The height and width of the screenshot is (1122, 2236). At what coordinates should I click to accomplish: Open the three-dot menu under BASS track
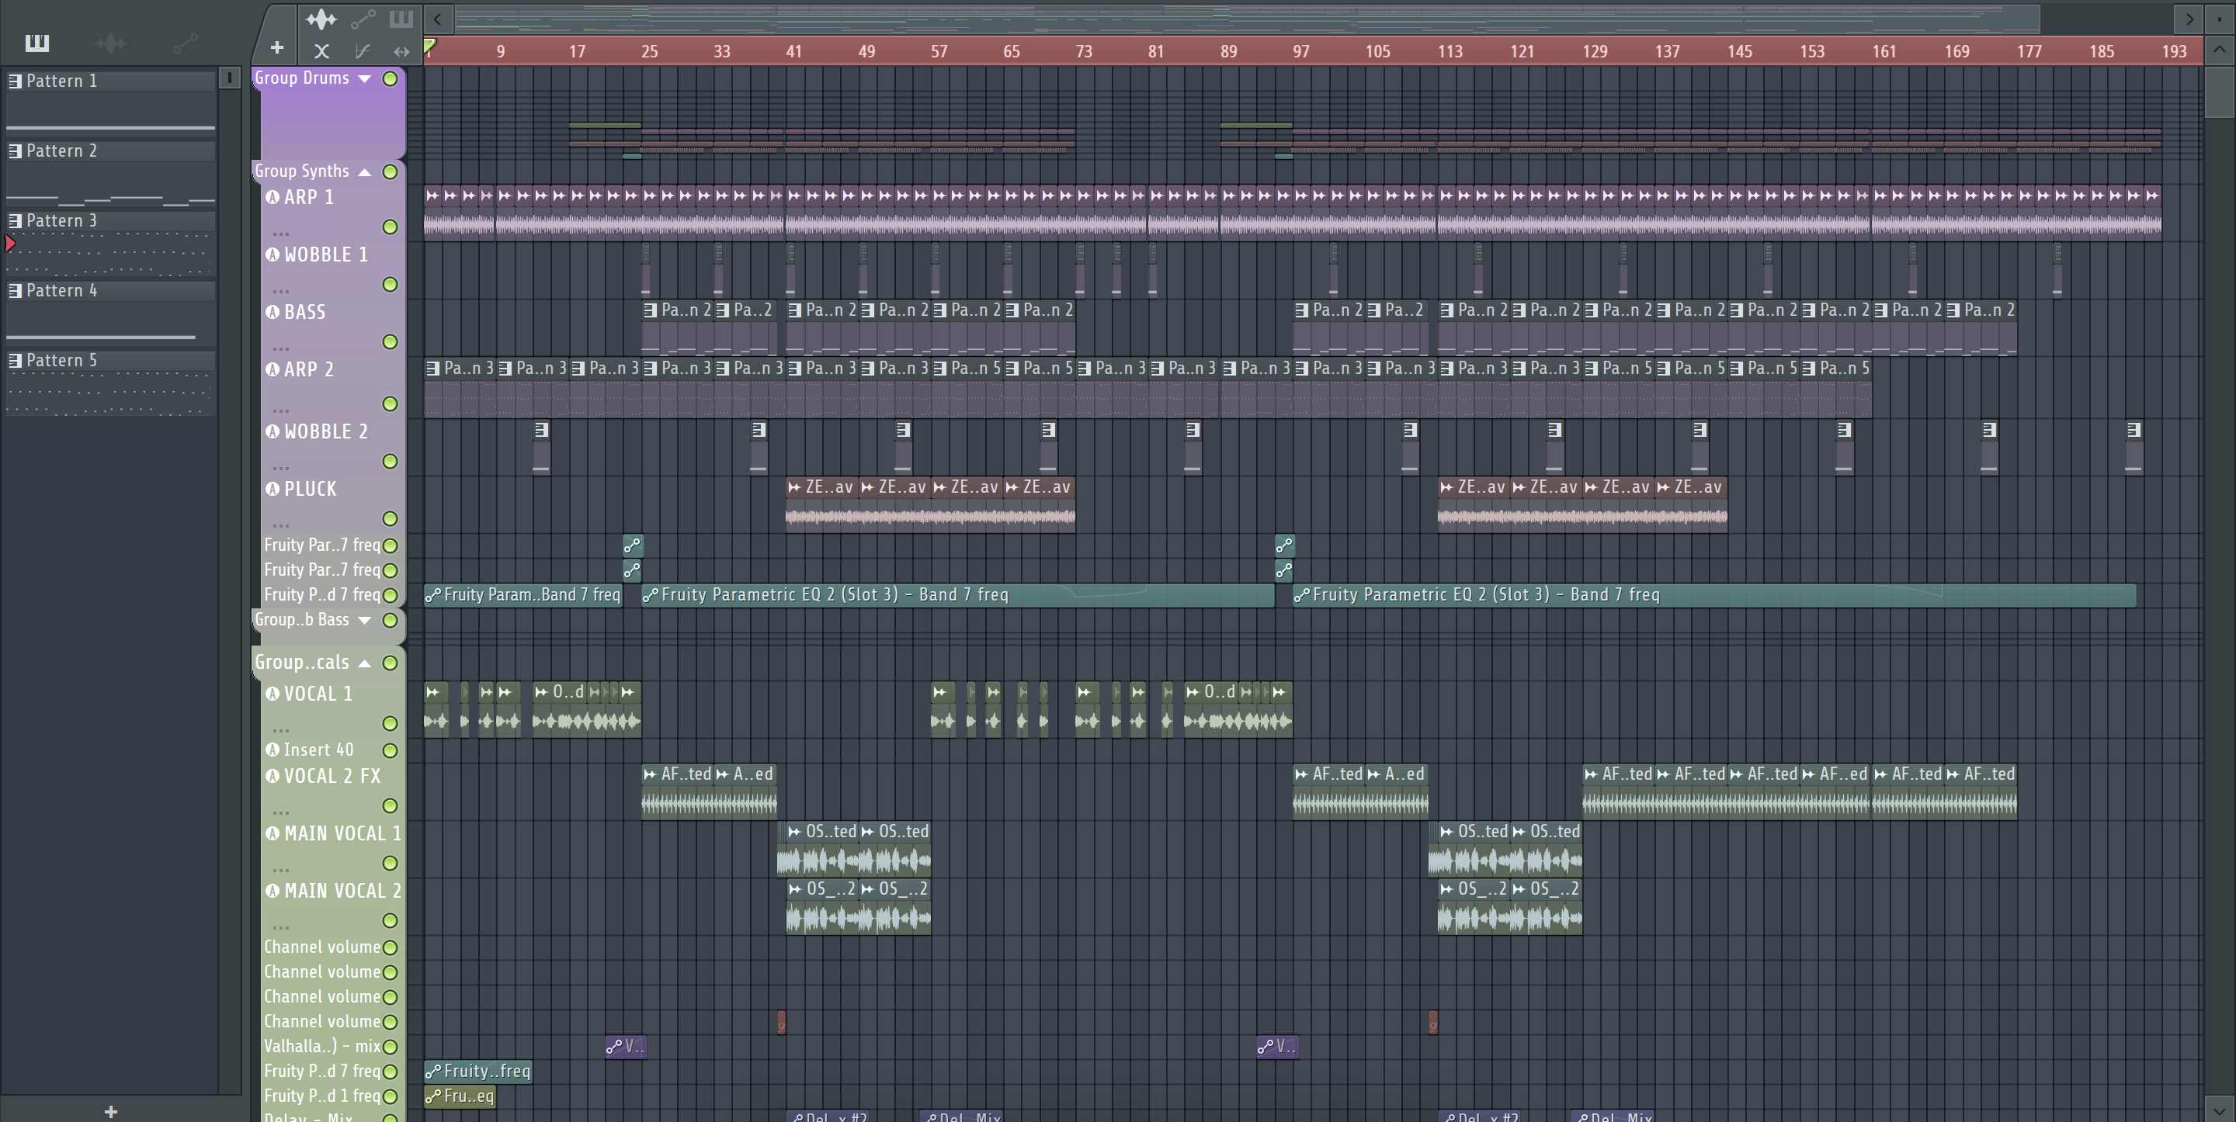click(280, 348)
